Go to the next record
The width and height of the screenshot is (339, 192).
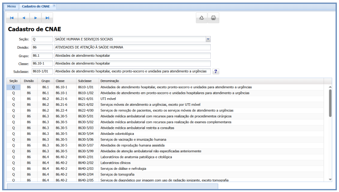35,18
